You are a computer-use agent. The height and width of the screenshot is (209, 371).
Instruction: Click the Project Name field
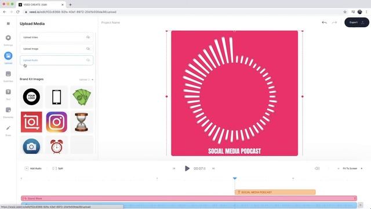tap(111, 23)
